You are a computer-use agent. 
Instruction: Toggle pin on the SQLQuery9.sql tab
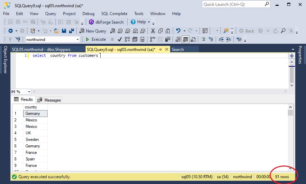(161, 50)
